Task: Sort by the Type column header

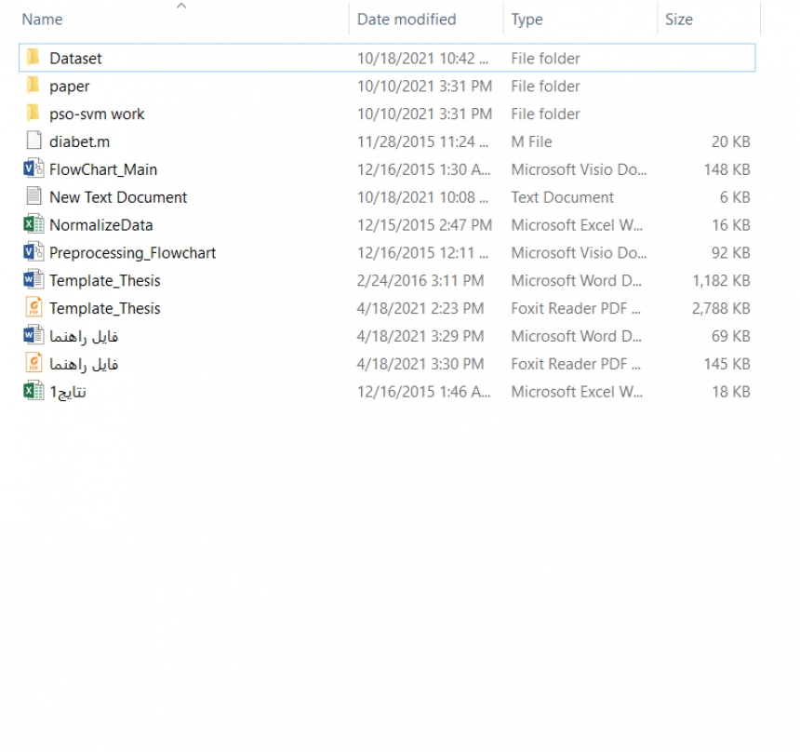Action: click(527, 20)
